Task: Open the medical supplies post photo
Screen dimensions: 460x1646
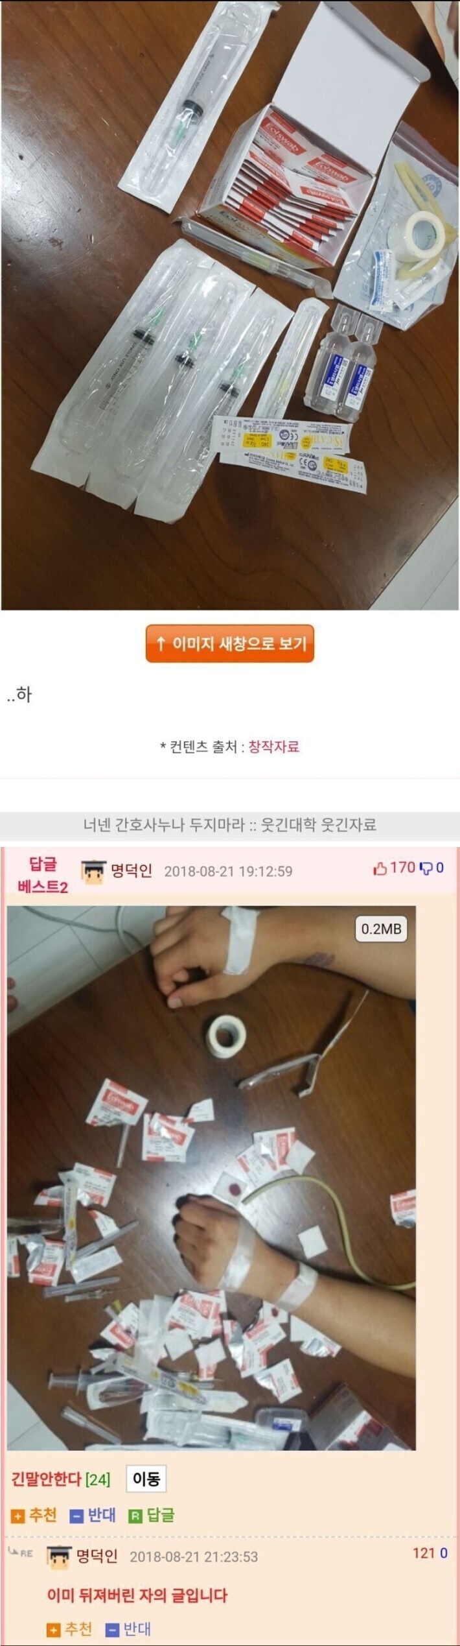Action: [x=230, y=305]
